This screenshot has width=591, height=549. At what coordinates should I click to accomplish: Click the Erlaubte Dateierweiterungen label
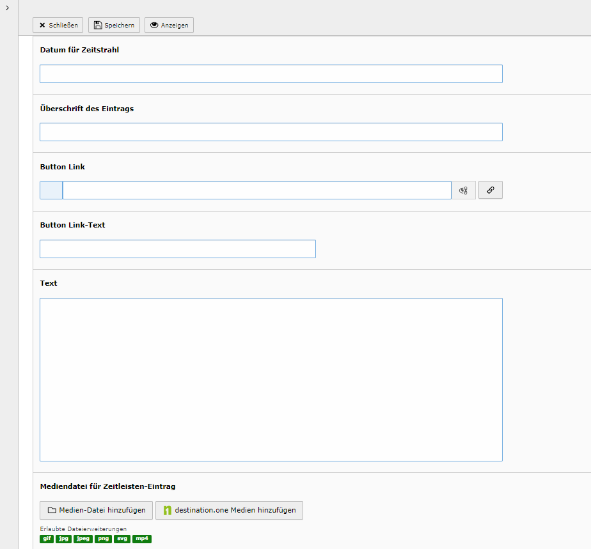(83, 529)
